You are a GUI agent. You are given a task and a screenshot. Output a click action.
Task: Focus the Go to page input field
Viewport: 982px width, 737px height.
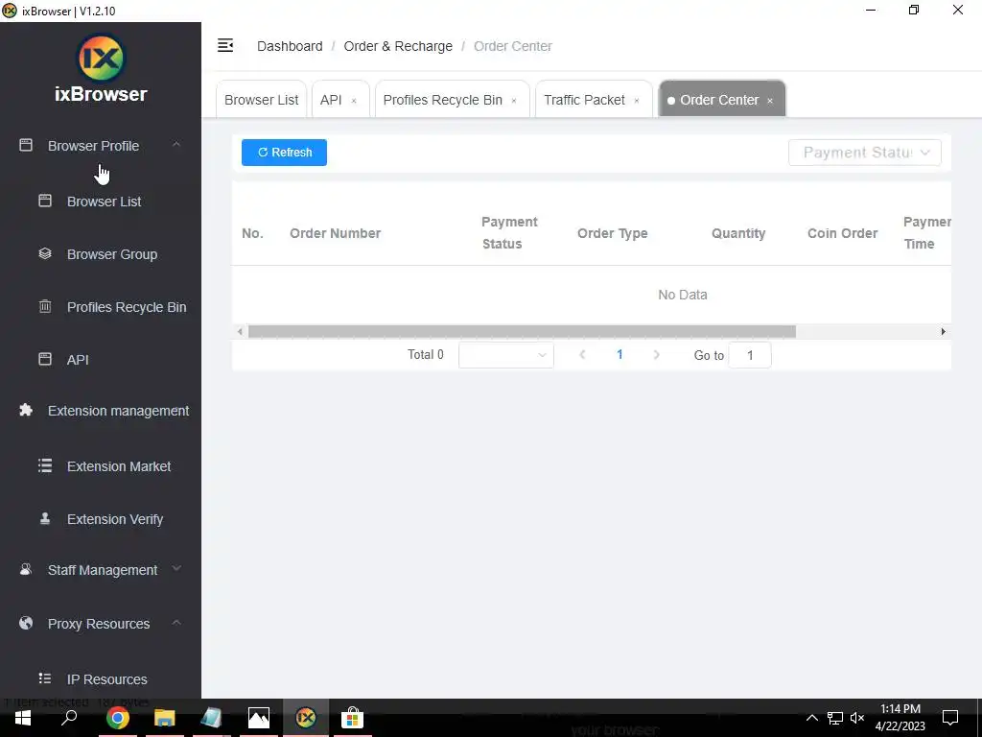pos(750,355)
